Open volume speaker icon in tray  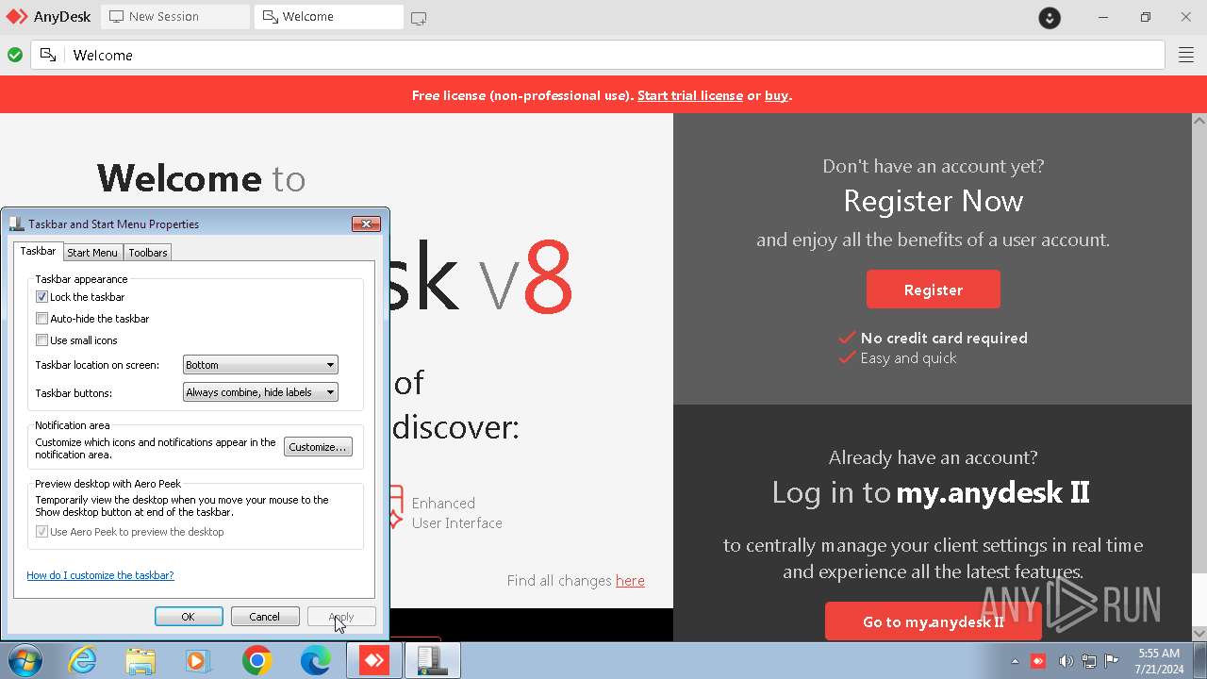click(1065, 661)
